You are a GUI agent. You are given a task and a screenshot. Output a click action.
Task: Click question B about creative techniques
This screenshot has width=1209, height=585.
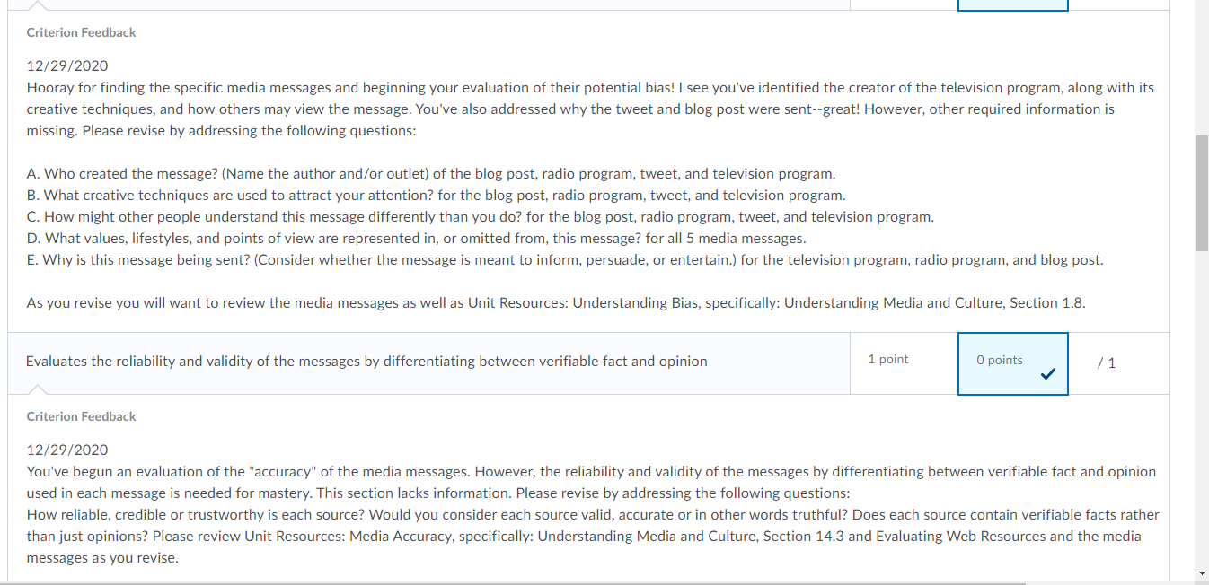(436, 195)
